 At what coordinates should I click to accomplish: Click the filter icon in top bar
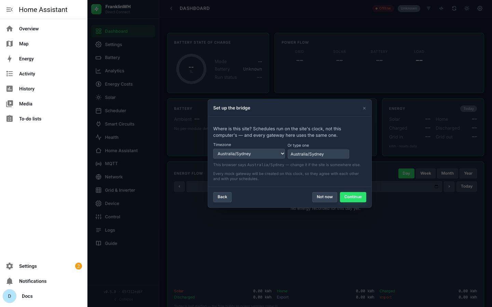tap(428, 9)
